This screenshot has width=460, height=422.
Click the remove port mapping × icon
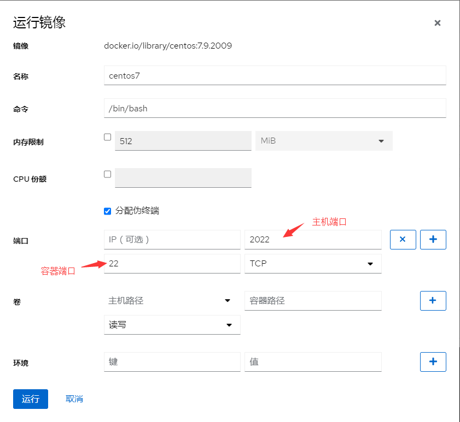[x=403, y=239]
